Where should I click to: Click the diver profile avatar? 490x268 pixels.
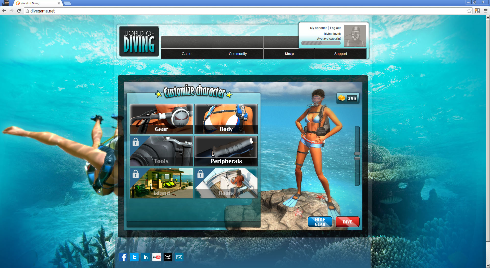pyautogui.click(x=355, y=36)
